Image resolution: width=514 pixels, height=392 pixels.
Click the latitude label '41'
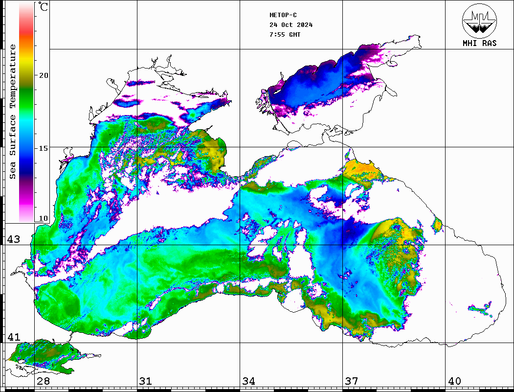click(x=14, y=337)
